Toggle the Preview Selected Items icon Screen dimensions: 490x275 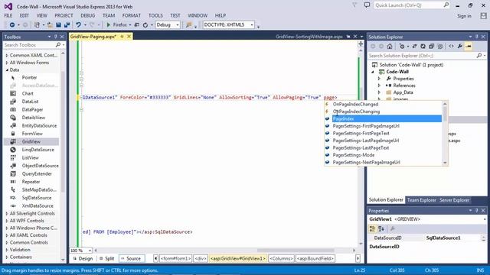tap(468, 47)
